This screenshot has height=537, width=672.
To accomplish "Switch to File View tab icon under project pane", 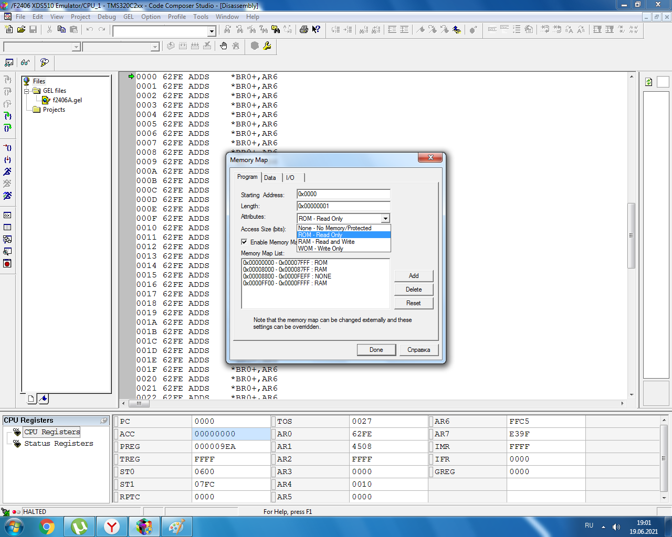I will click(x=31, y=399).
